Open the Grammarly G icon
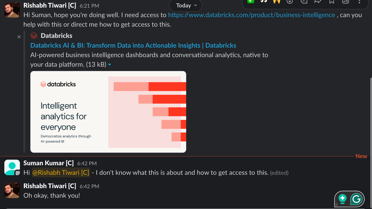 pos(356,199)
